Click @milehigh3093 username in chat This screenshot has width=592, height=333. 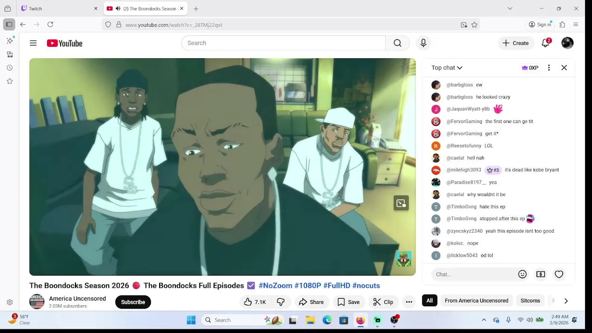(464, 170)
